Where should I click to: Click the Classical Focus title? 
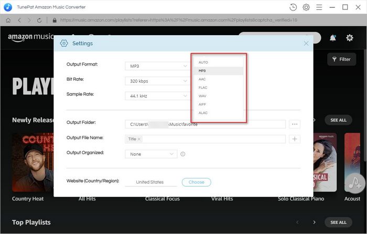click(x=163, y=199)
